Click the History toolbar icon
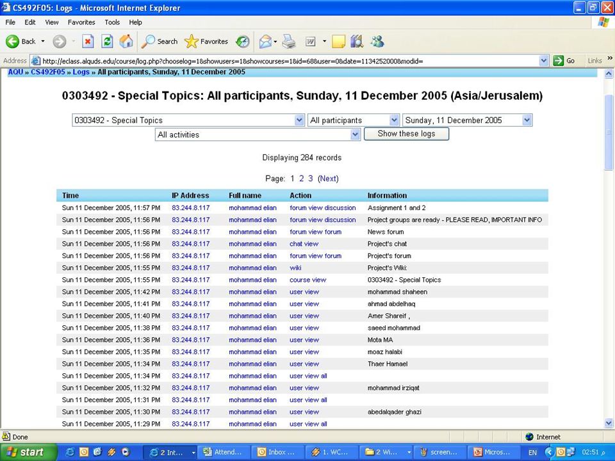Image resolution: width=615 pixels, height=461 pixels. tap(243, 41)
